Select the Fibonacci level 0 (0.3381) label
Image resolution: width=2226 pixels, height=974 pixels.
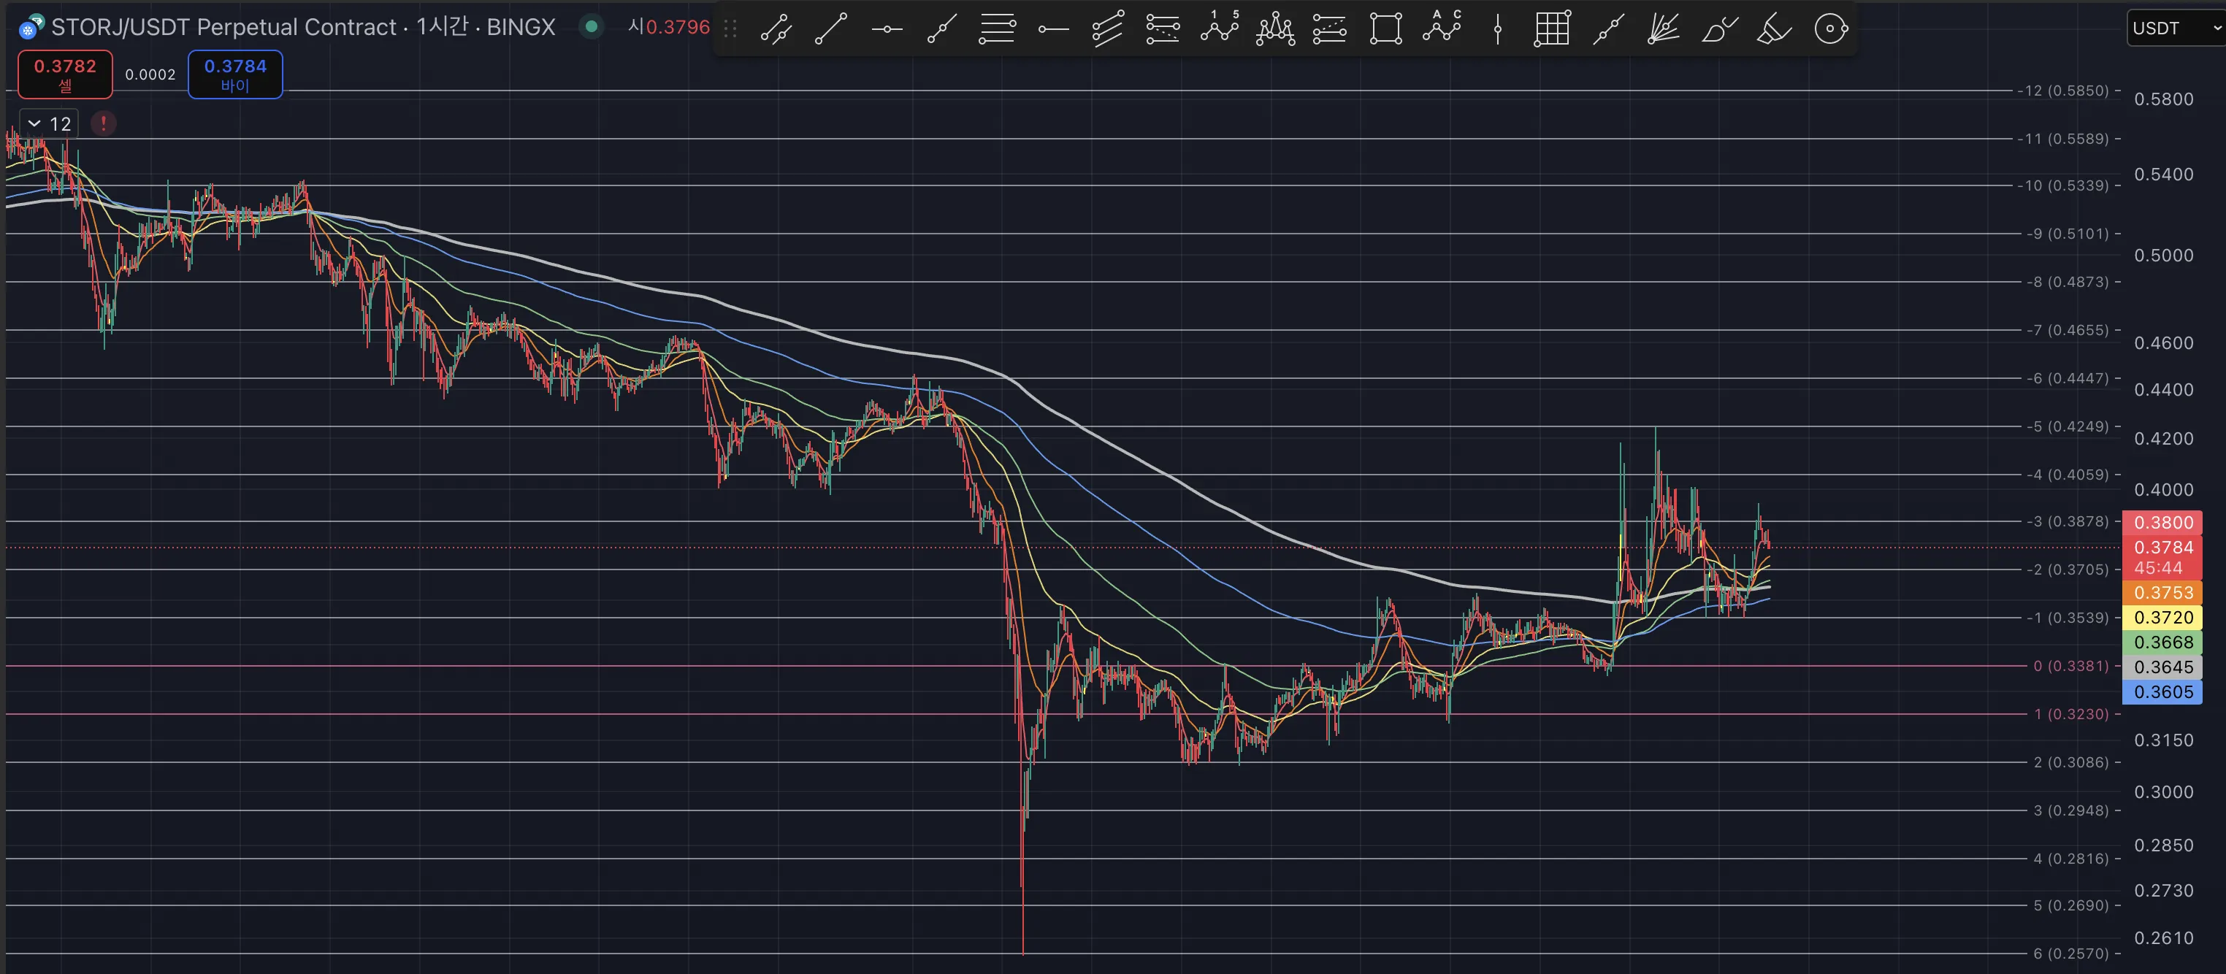click(2070, 665)
